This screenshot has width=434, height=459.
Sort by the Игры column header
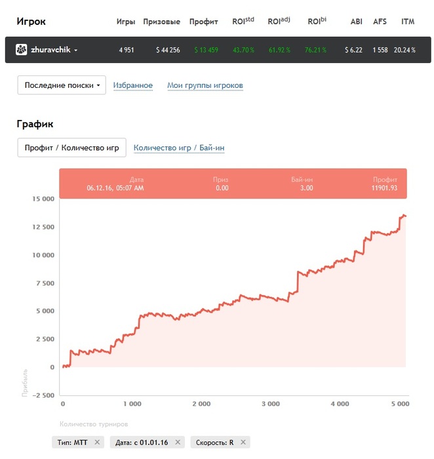[126, 22]
